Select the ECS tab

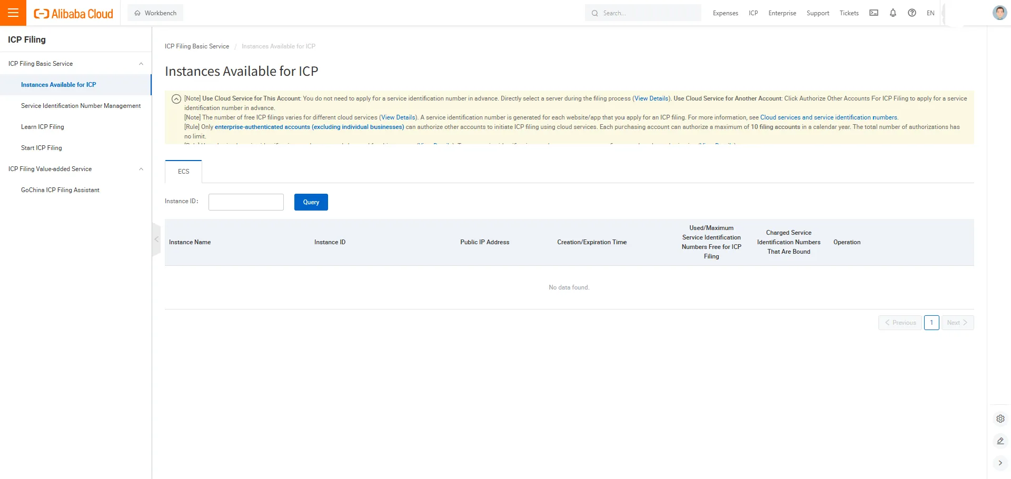click(183, 172)
